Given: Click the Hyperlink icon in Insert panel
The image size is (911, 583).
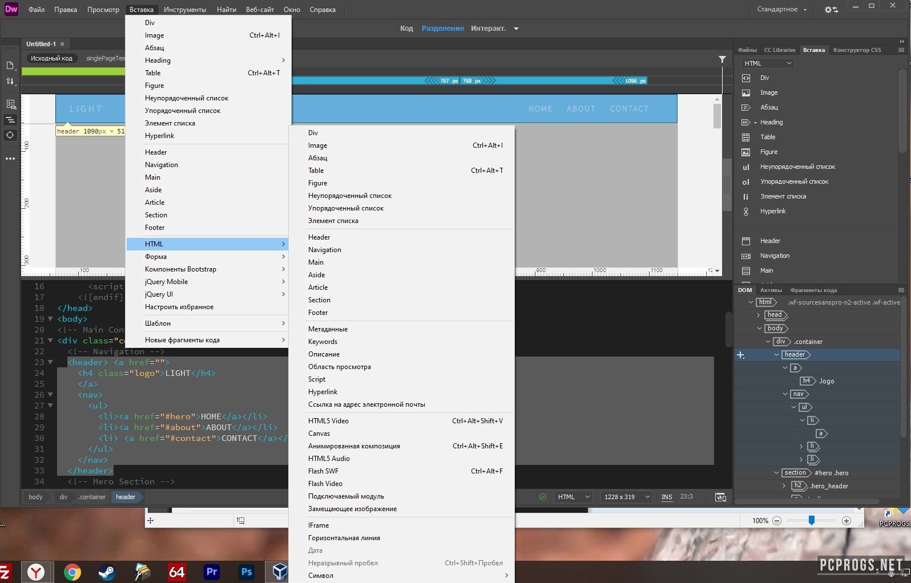Looking at the screenshot, I should tap(745, 212).
